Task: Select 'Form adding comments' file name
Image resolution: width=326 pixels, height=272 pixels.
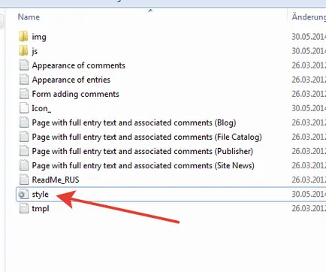Action: coord(76,94)
